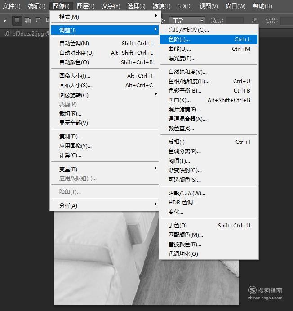Open the 窗口(W) menu
The height and width of the screenshot is (311, 293).
(235, 6)
